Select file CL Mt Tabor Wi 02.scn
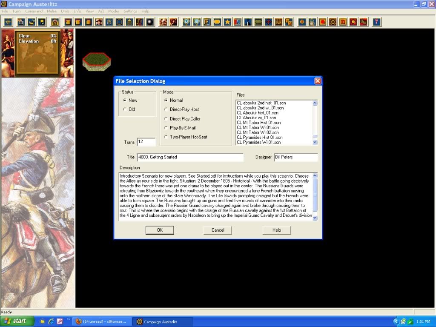 (x=258, y=132)
